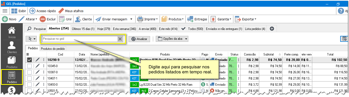This screenshot has width=349, height=97.
Task: Open Acesso rápido
Action: (42, 11)
